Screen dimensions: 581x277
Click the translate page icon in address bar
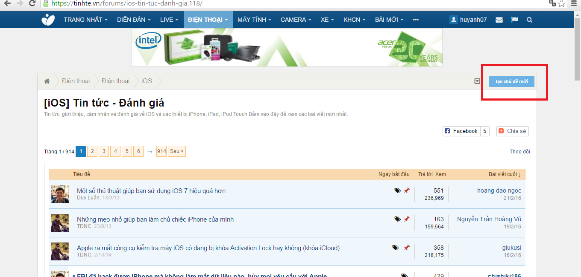552,3
